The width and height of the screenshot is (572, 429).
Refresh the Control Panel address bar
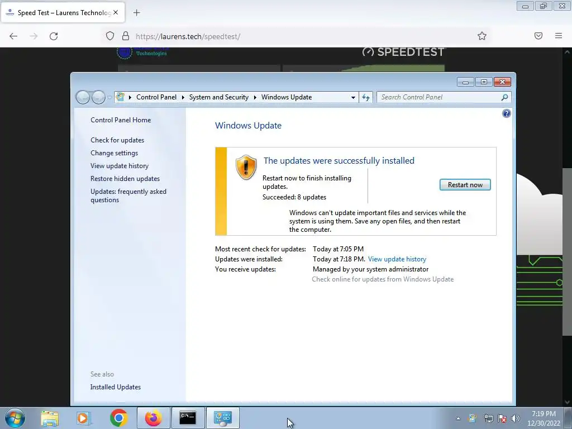click(x=366, y=97)
